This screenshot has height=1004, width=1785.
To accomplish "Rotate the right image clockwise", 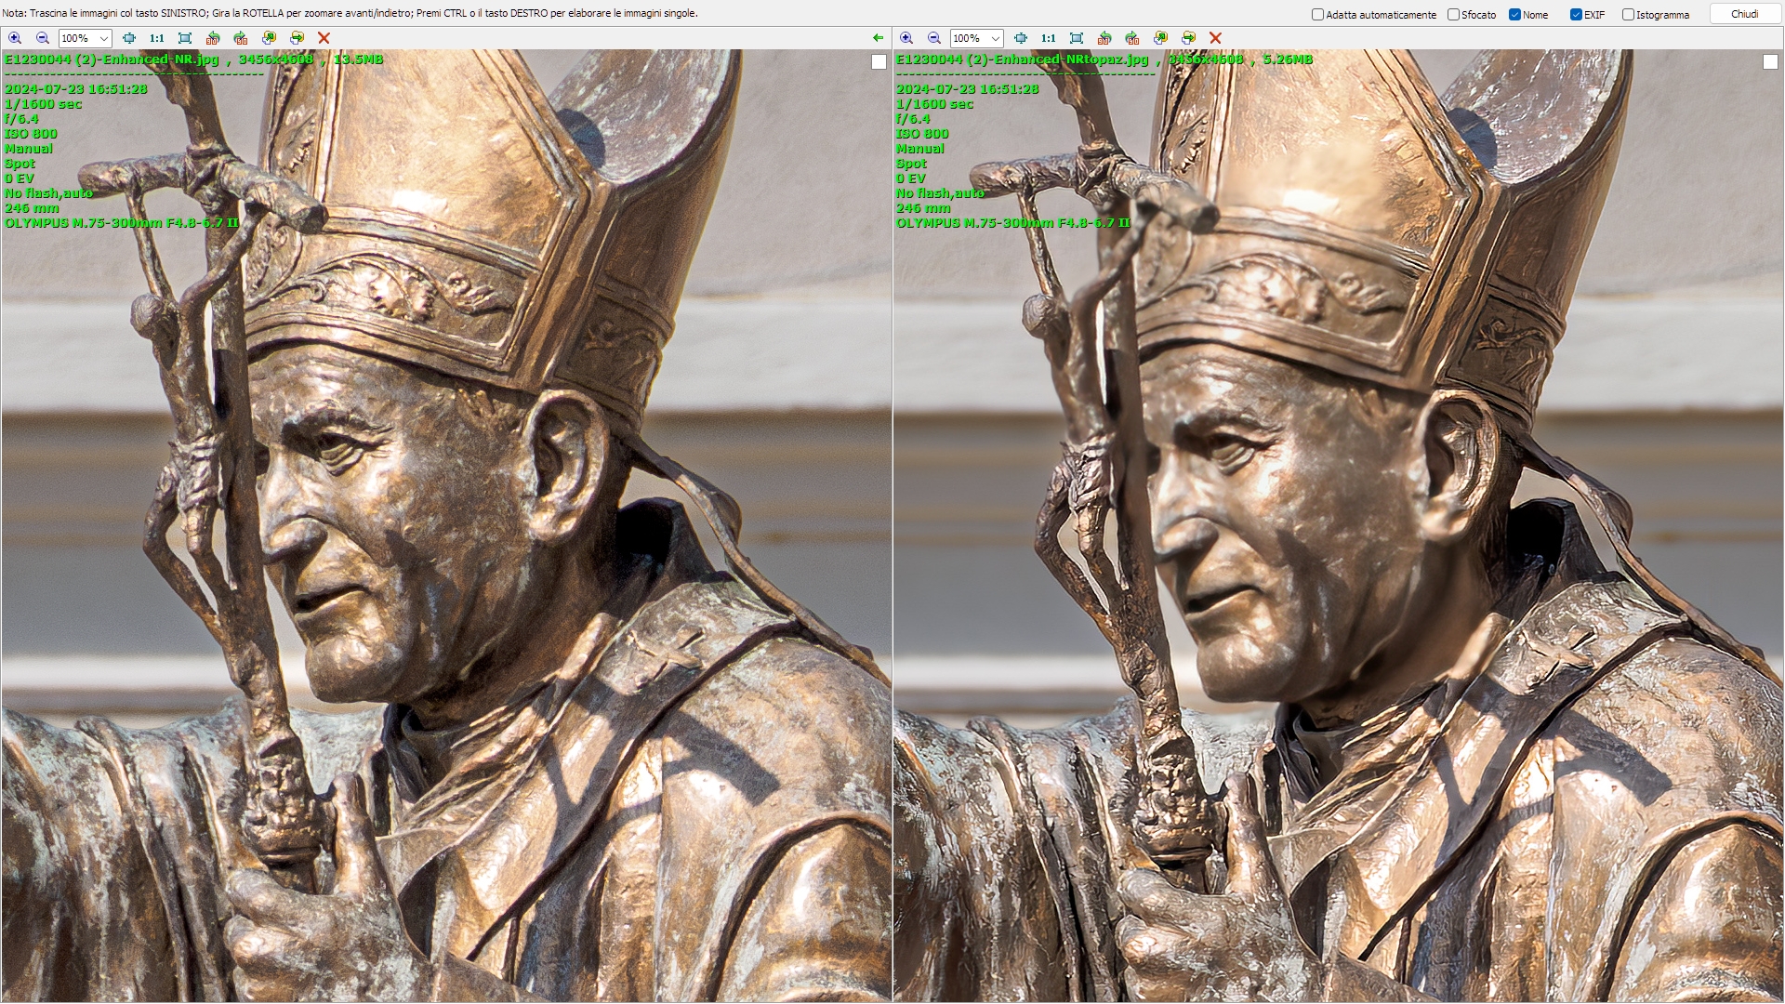I will 1132,38.
